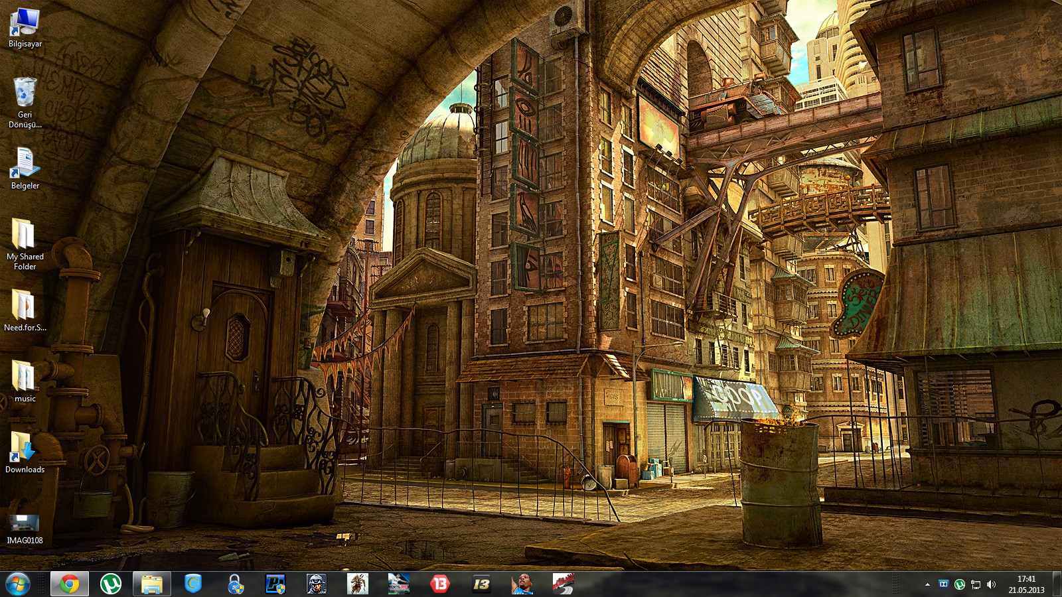1062x597 pixels.
Task: Select the music folder on desktop
Action: 25,381
